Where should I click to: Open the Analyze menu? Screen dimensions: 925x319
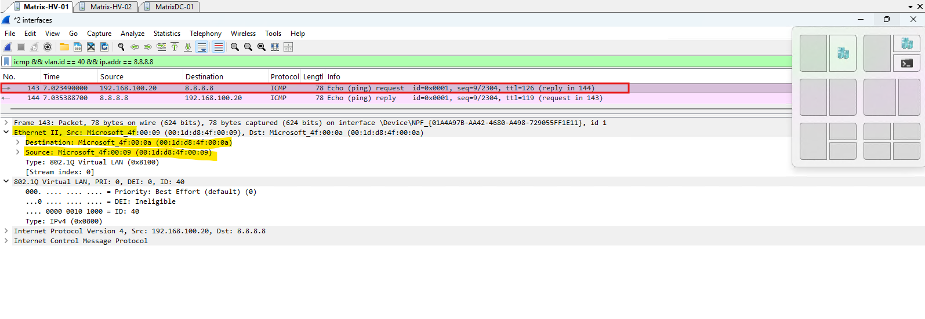132,34
